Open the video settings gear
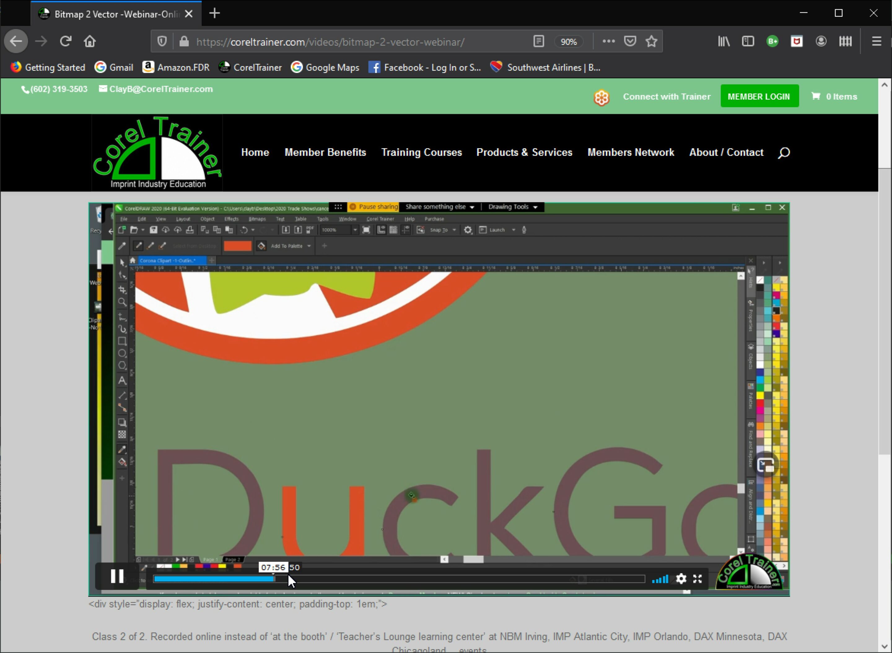Image resolution: width=892 pixels, height=653 pixels. coord(681,579)
